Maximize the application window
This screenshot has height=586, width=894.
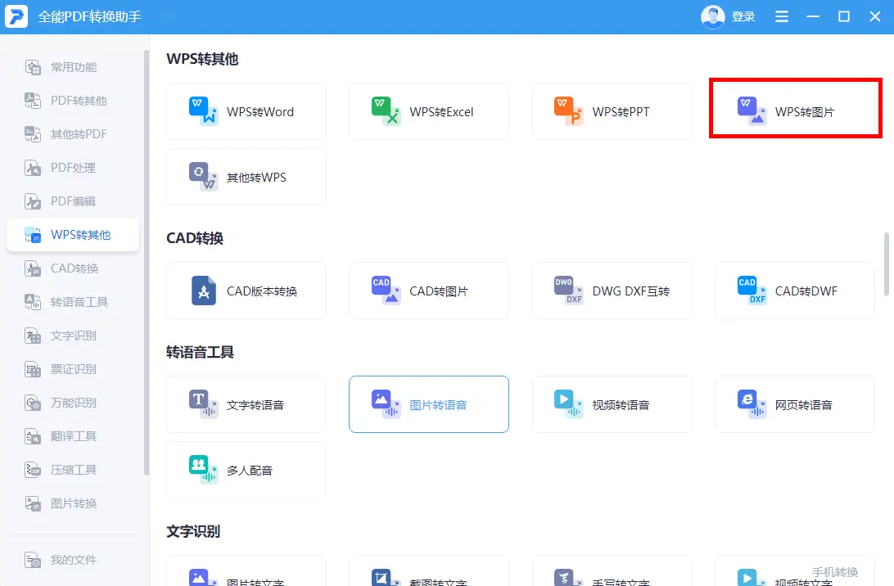coord(844,16)
